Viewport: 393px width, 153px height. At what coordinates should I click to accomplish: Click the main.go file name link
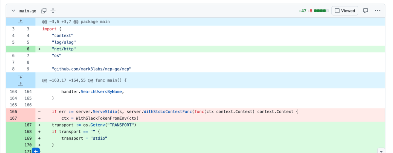click(28, 11)
